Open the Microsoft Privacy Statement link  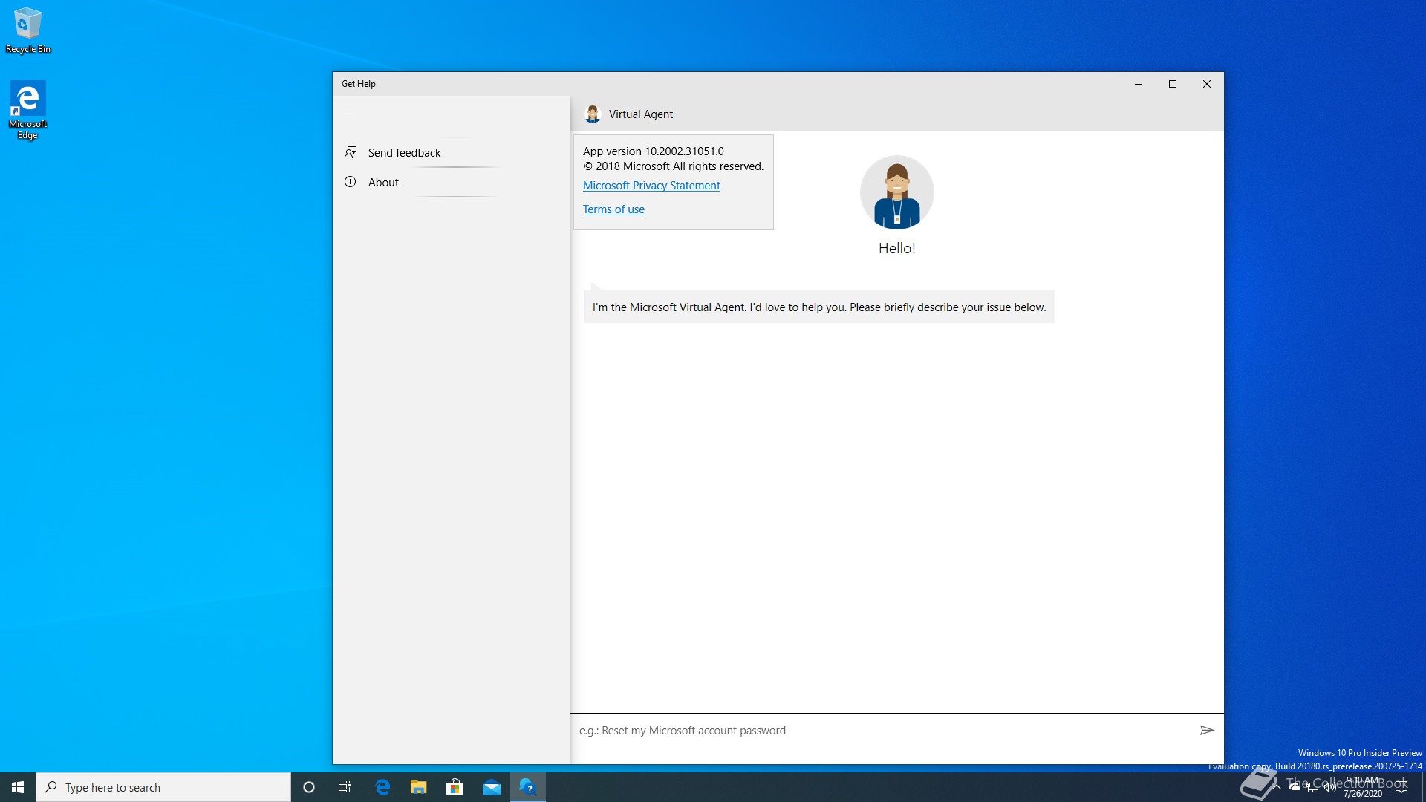click(x=651, y=186)
